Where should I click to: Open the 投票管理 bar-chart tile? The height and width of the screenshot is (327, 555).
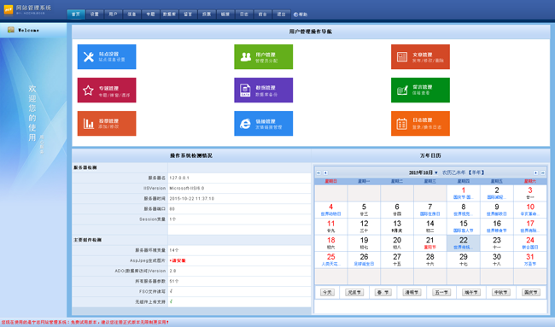tap(107, 124)
